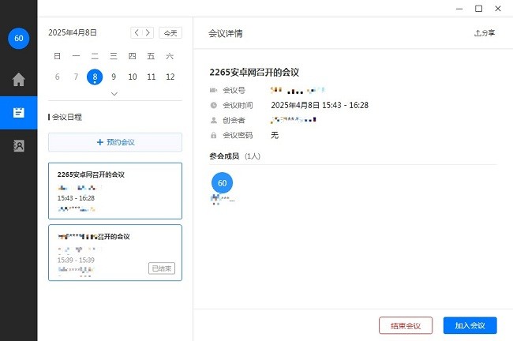Open the ended meeting card 15:39 - 15:39
Image resolution: width=513 pixels, height=341 pixels.
tap(115, 252)
